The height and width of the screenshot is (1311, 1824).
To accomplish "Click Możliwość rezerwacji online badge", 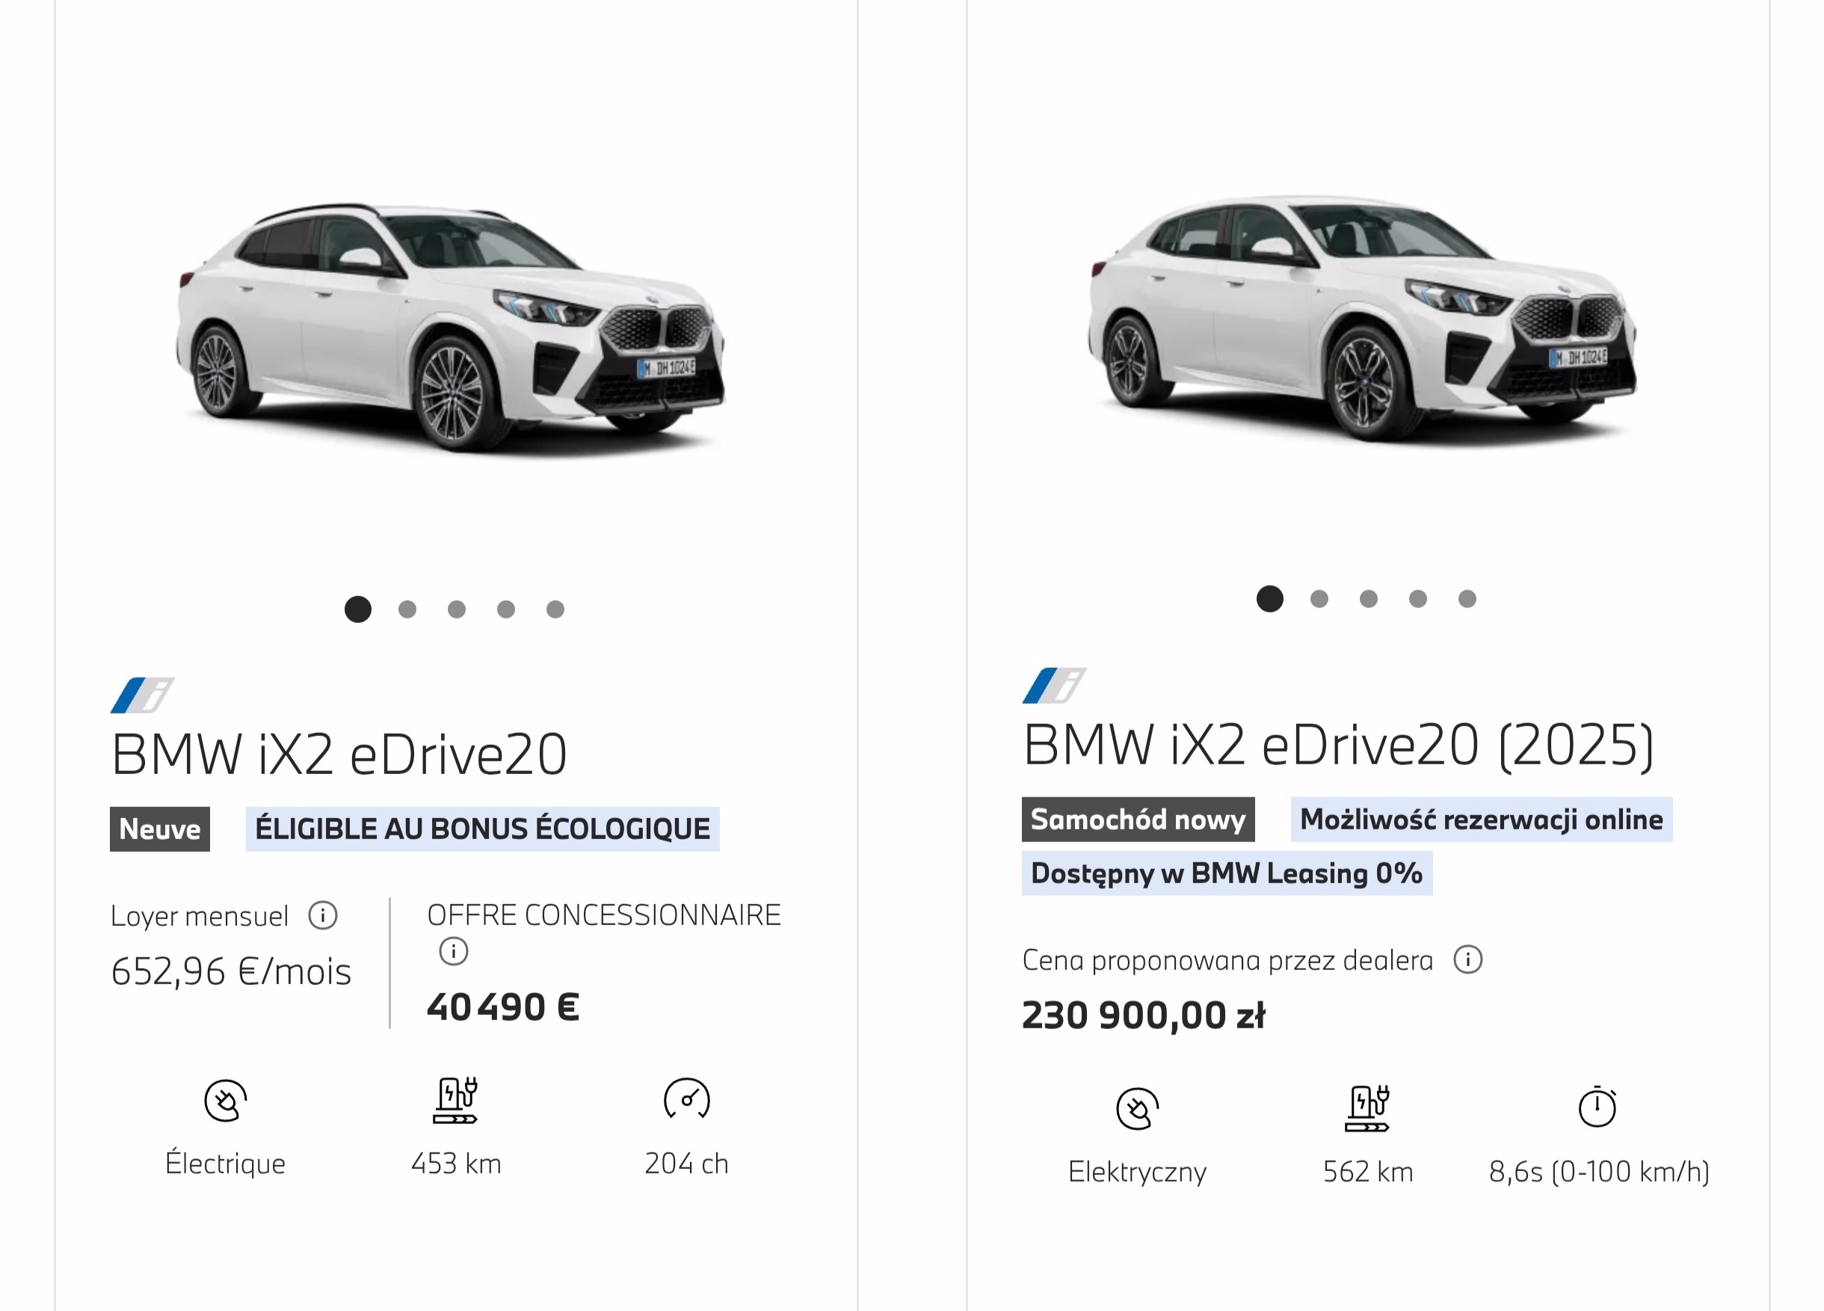I will point(1481,819).
